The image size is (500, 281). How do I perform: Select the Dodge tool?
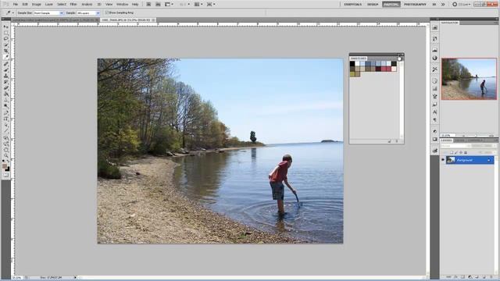(6, 106)
